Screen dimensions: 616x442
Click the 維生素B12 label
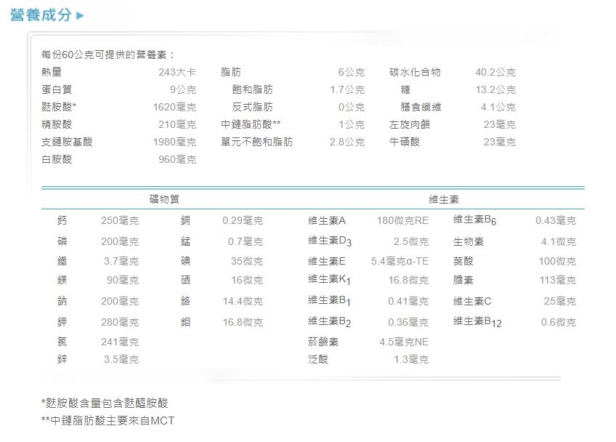coord(477,322)
